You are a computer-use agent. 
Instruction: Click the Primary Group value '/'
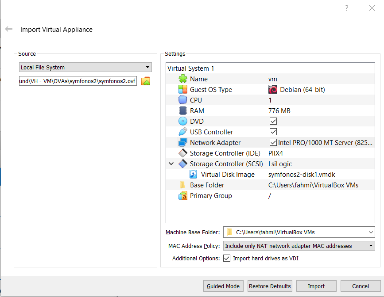pyautogui.click(x=270, y=196)
